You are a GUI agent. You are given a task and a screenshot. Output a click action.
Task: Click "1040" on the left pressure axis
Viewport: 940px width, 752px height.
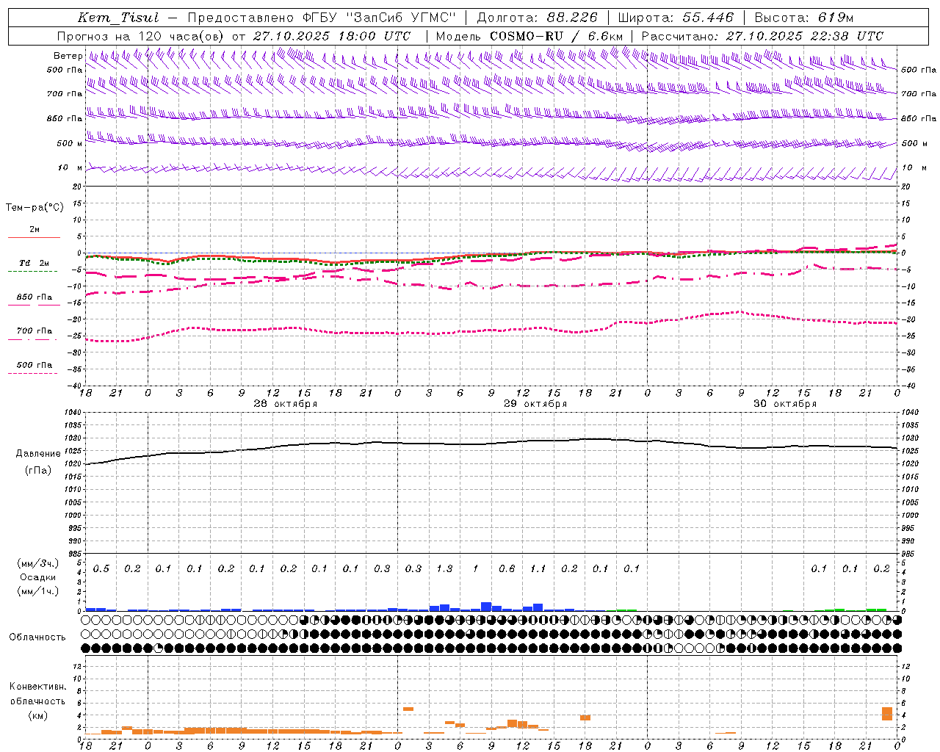(73, 412)
